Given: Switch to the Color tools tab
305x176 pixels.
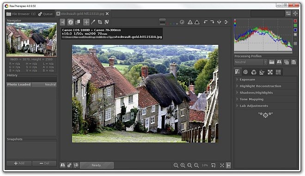Looking at the screenshot, I should (254, 72).
